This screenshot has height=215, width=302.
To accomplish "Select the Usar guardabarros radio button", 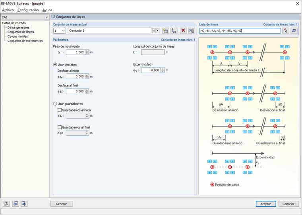I will point(55,104).
